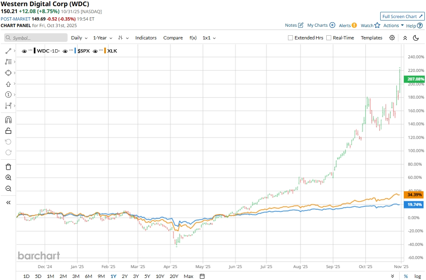Image resolution: width=426 pixels, height=280 pixels.
Task: Open chart settings gear icon
Action: (392, 38)
